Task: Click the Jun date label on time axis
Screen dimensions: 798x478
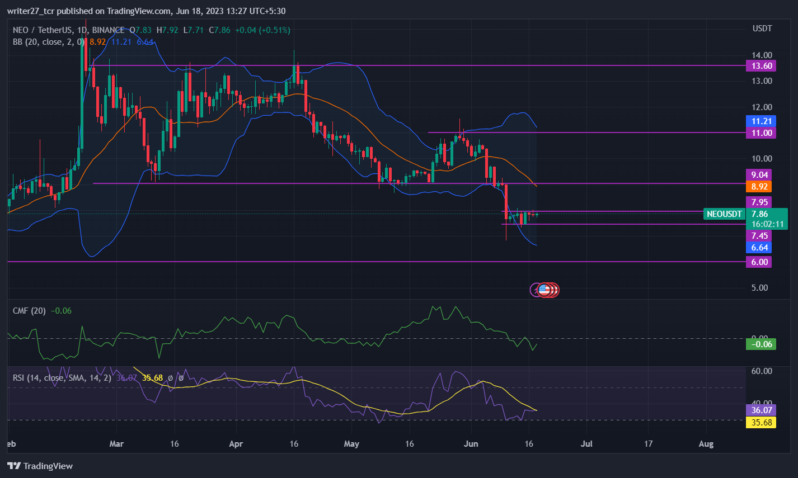Action: coord(471,444)
